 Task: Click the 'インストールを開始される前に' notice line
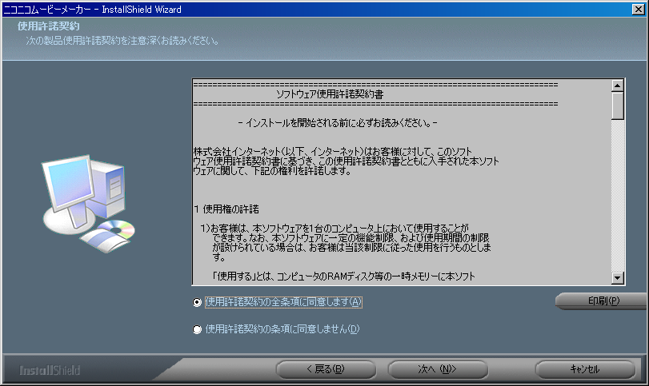[338, 123]
